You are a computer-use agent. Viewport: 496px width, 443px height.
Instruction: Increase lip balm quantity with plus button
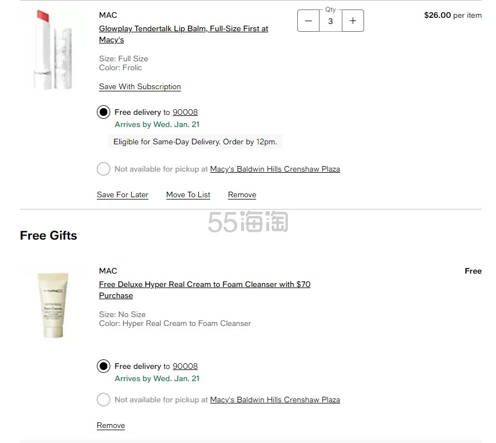pos(352,21)
